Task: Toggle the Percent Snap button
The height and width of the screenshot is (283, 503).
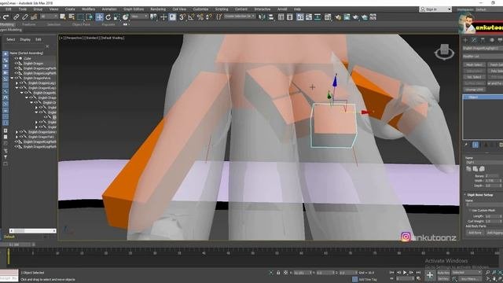Action: (200, 17)
